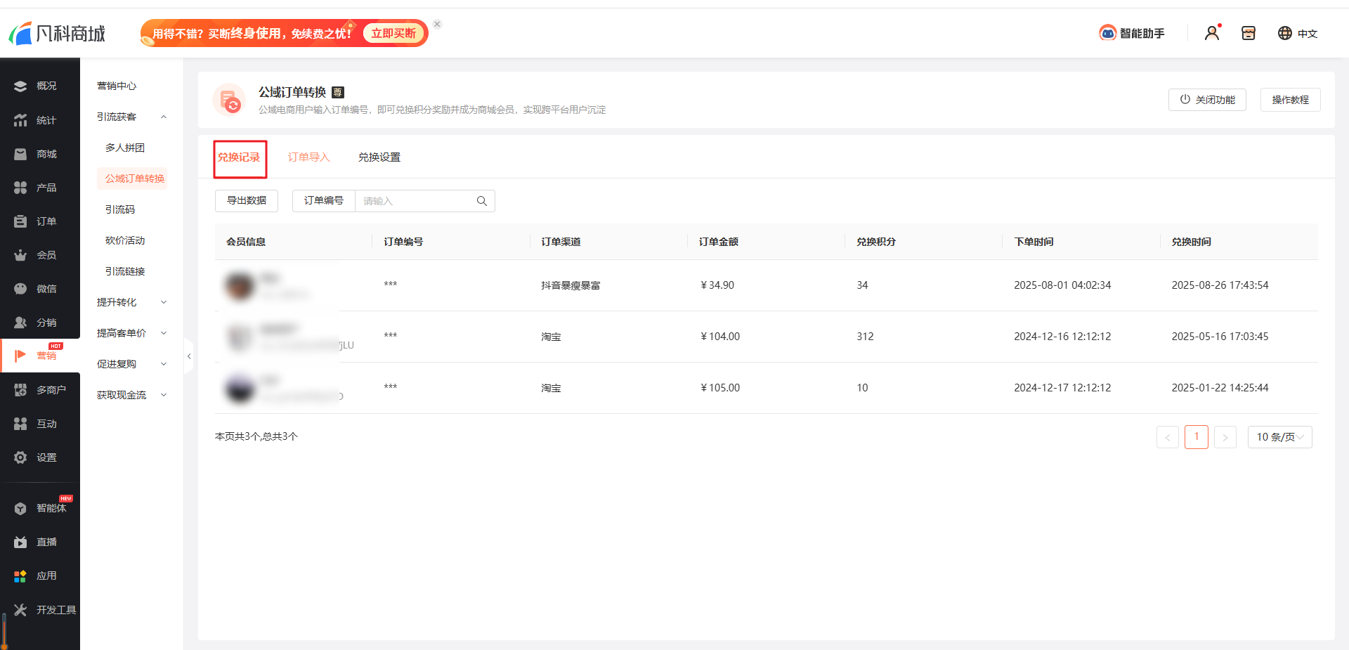
Task: Open the 智能助手 robot assistant
Action: point(1132,33)
